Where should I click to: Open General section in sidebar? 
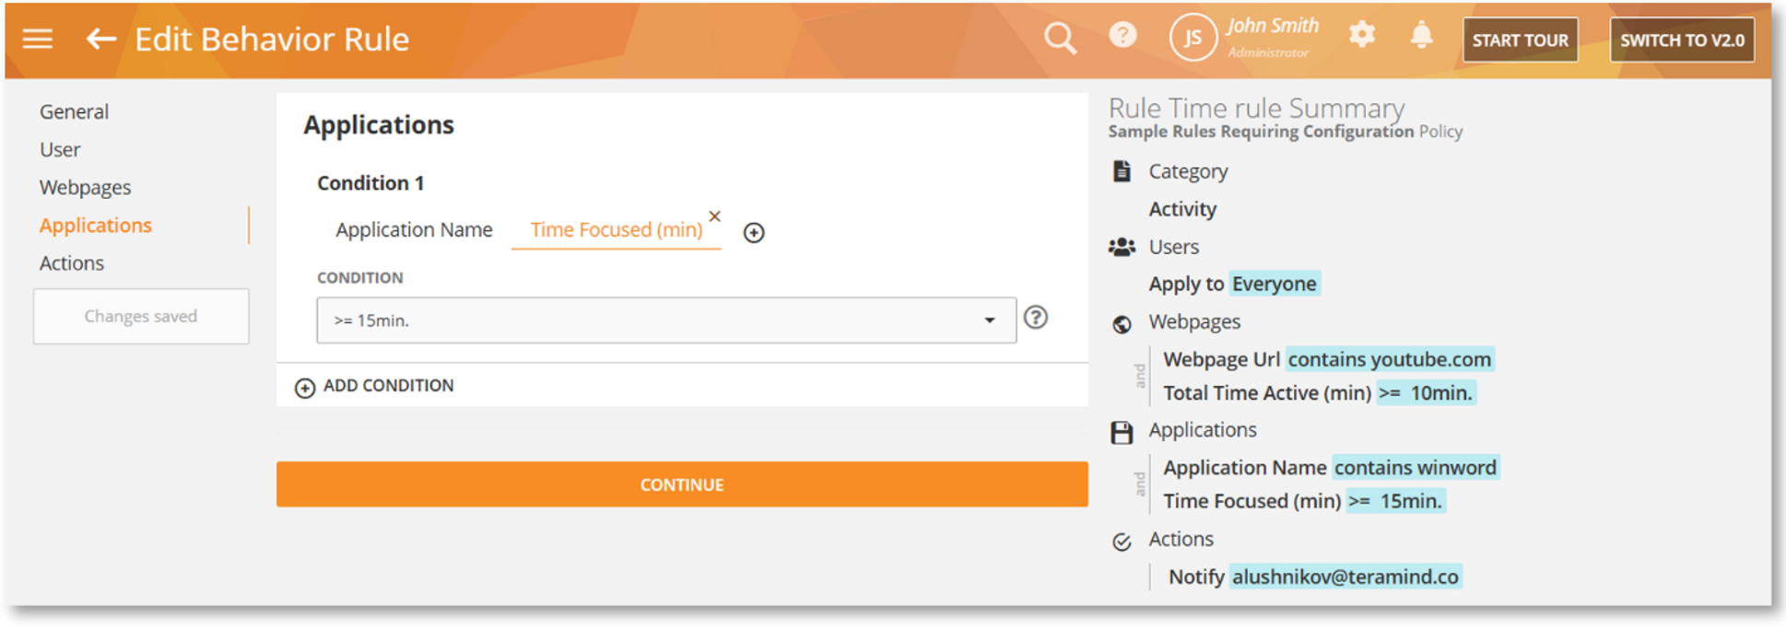click(x=74, y=111)
